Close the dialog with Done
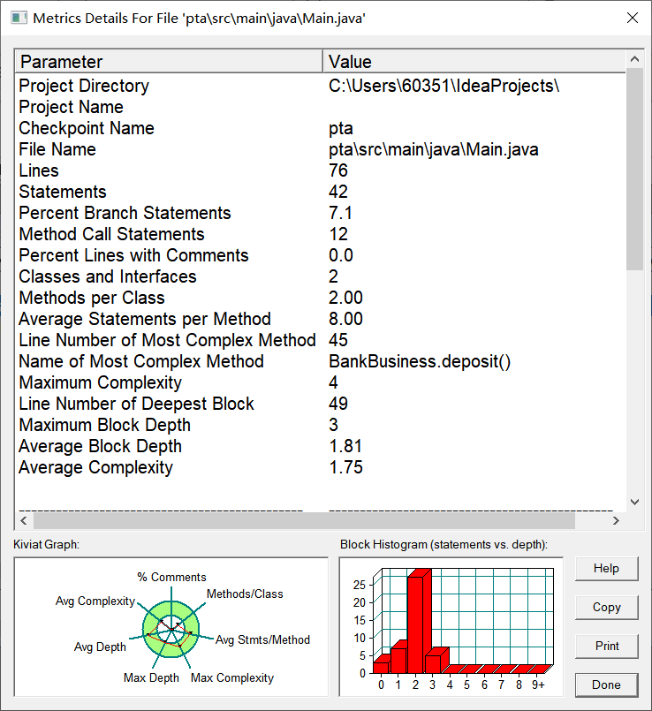This screenshot has height=711, width=652. click(x=607, y=685)
